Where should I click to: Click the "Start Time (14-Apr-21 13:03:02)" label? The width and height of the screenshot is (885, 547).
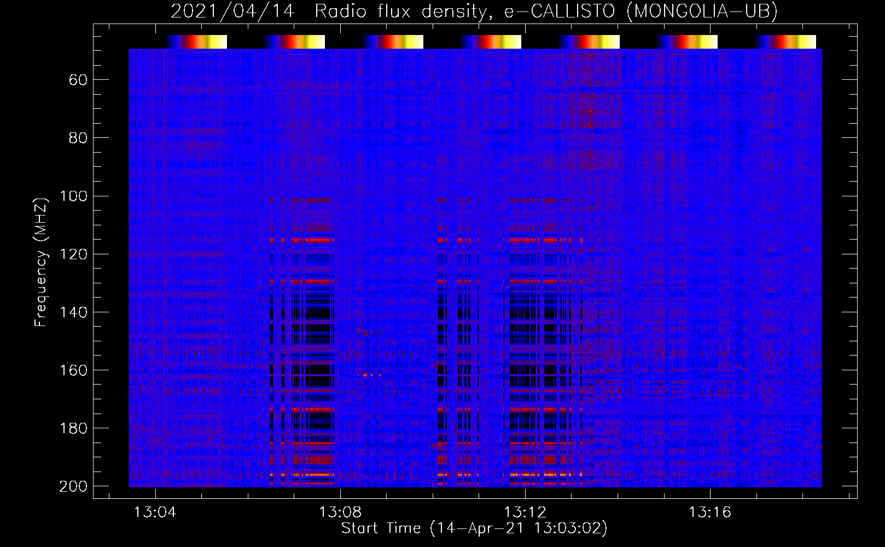pos(474,528)
